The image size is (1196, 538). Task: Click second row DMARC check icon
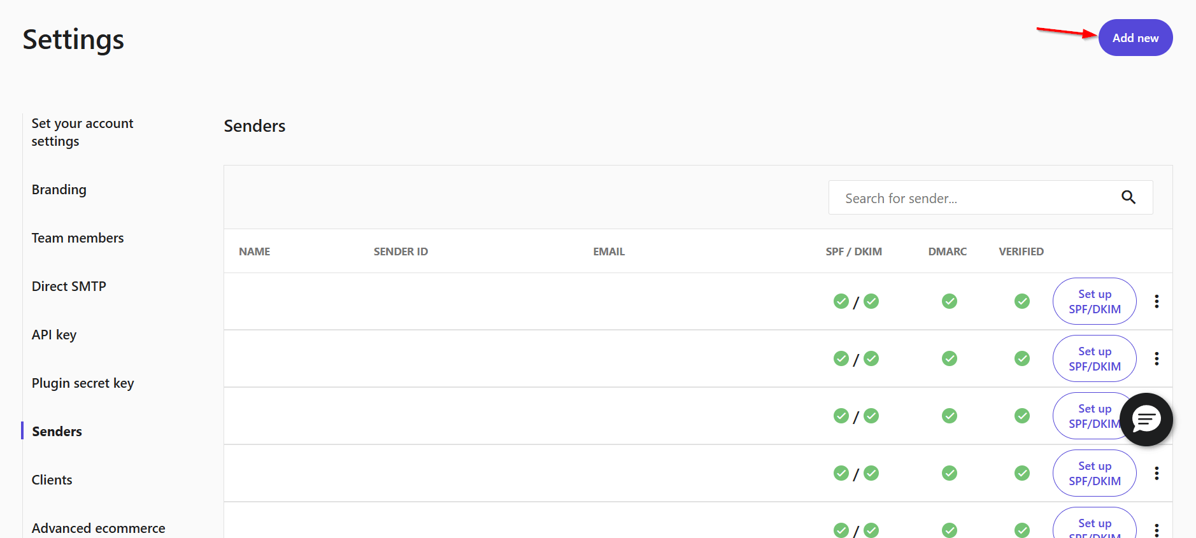[x=950, y=358]
